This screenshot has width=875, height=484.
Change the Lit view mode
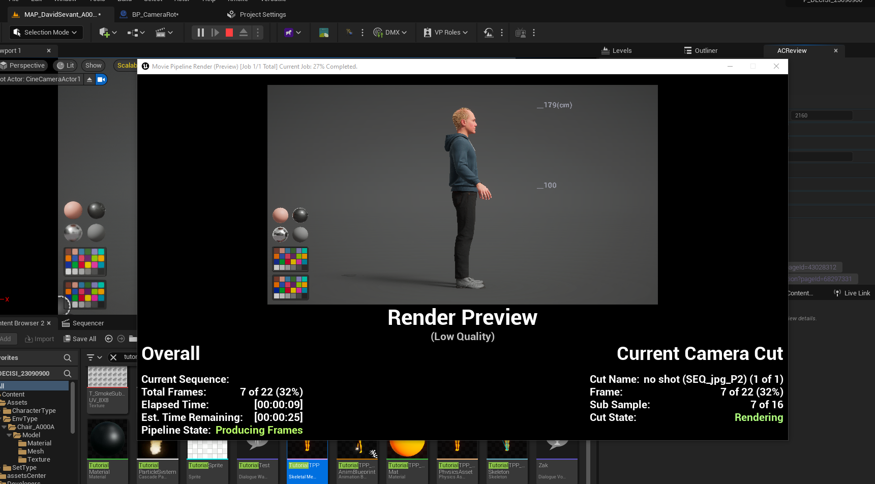66,66
